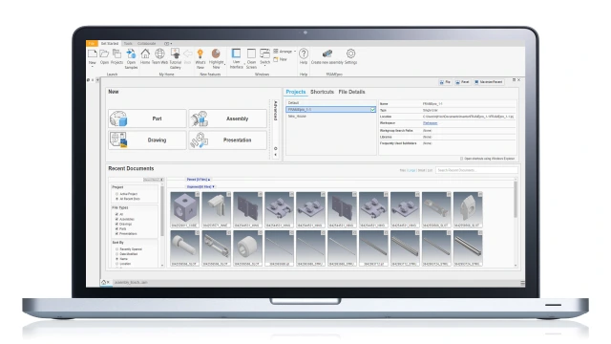The width and height of the screenshot is (611, 344).
Task: Switch recent documents to Large tiles view
Action: [x=411, y=170]
